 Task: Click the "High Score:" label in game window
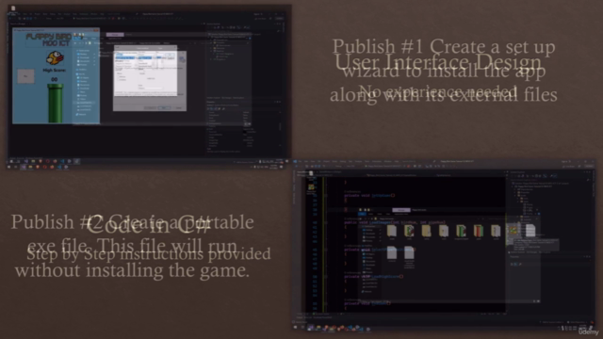point(55,71)
